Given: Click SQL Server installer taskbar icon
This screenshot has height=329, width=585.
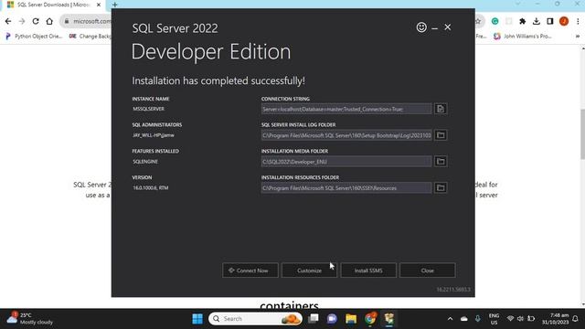Looking at the screenshot, I should (x=389, y=319).
